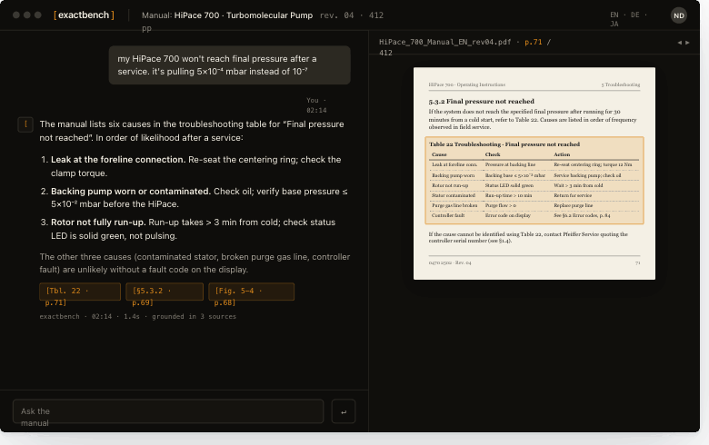
Task: Focus the Ask the manual input
Action: click(x=168, y=411)
